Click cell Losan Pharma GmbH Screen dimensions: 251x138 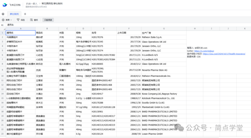click(x=164, y=134)
